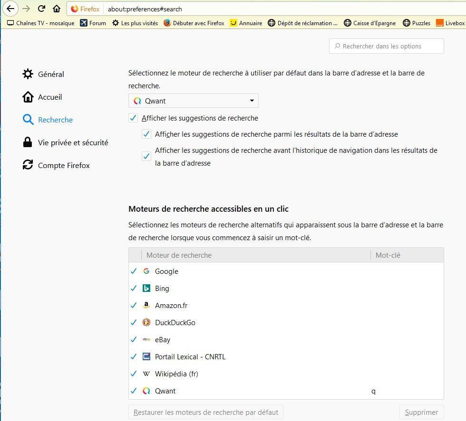
Task: Open the Caisse d'Epargne bookmark
Action: [x=370, y=23]
